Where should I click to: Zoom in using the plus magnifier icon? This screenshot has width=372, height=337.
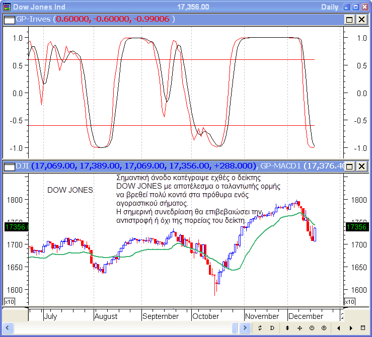(324, 328)
